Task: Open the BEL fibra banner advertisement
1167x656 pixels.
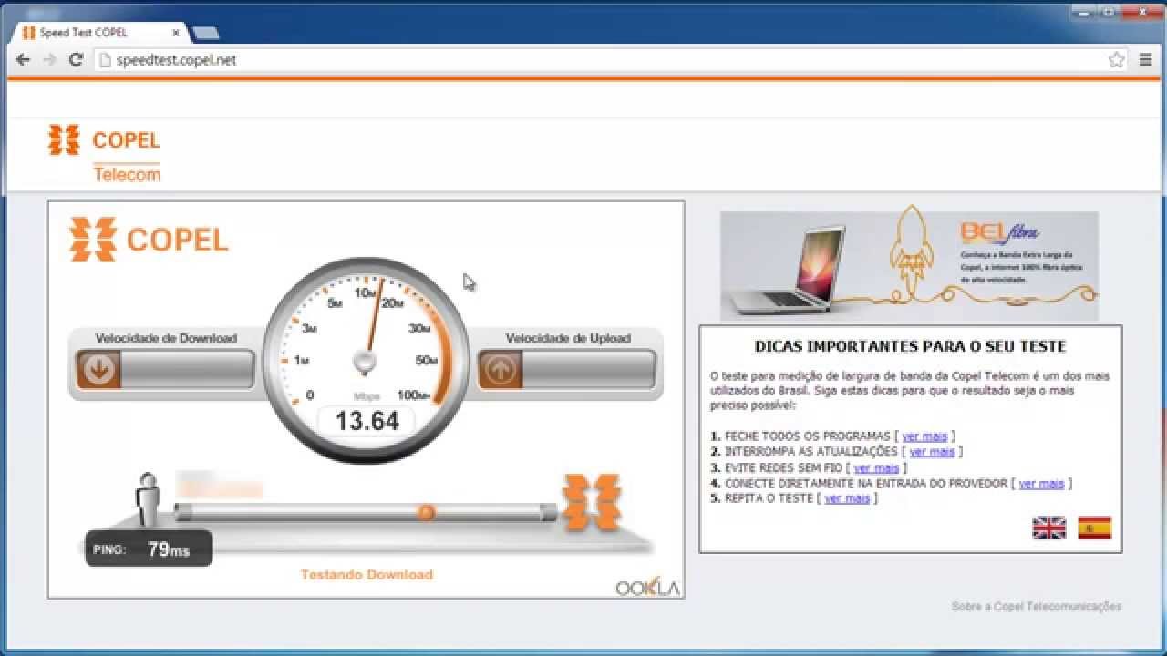Action: 909,265
